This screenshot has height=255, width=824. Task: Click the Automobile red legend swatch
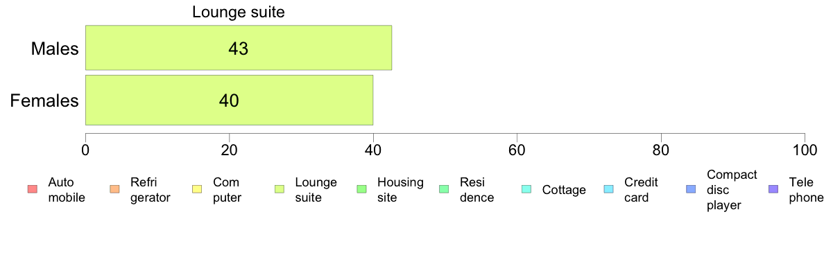point(31,189)
